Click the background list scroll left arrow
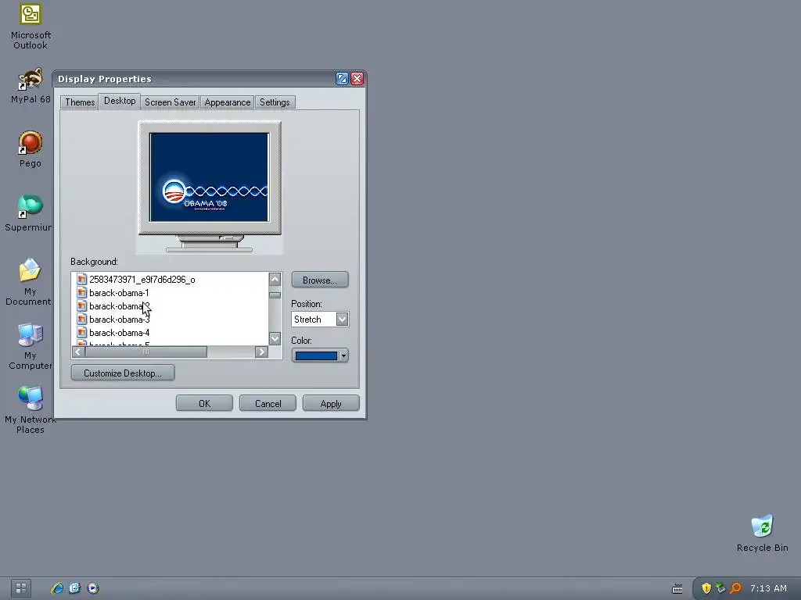This screenshot has height=600, width=801. (x=78, y=352)
